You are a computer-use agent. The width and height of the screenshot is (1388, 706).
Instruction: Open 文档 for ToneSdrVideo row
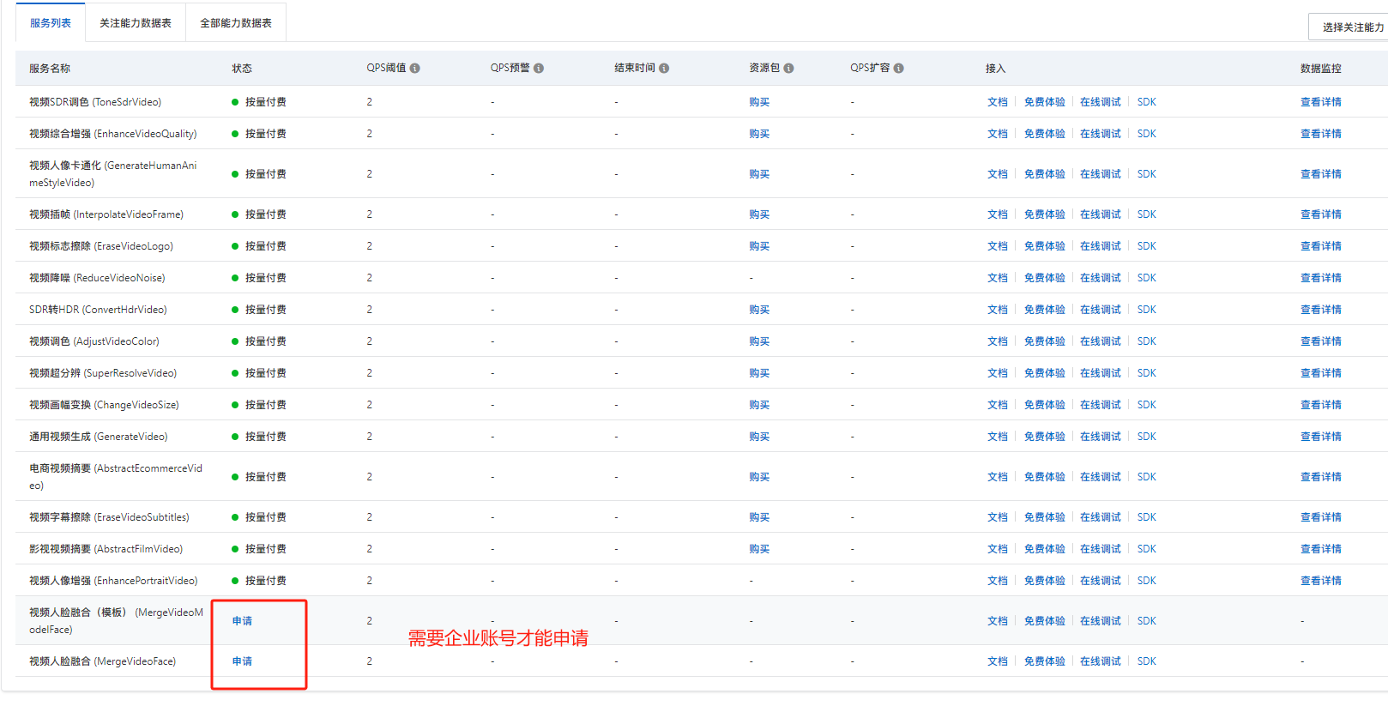click(x=998, y=102)
